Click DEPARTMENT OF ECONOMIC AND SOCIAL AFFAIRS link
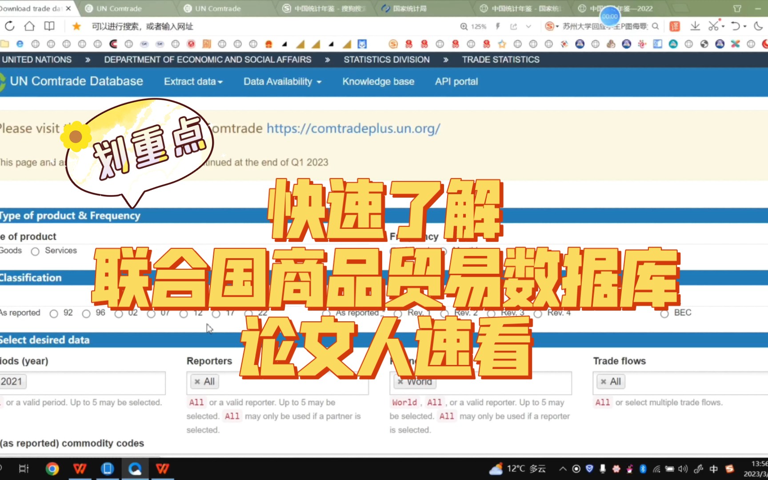The height and width of the screenshot is (480, 768). (x=208, y=60)
